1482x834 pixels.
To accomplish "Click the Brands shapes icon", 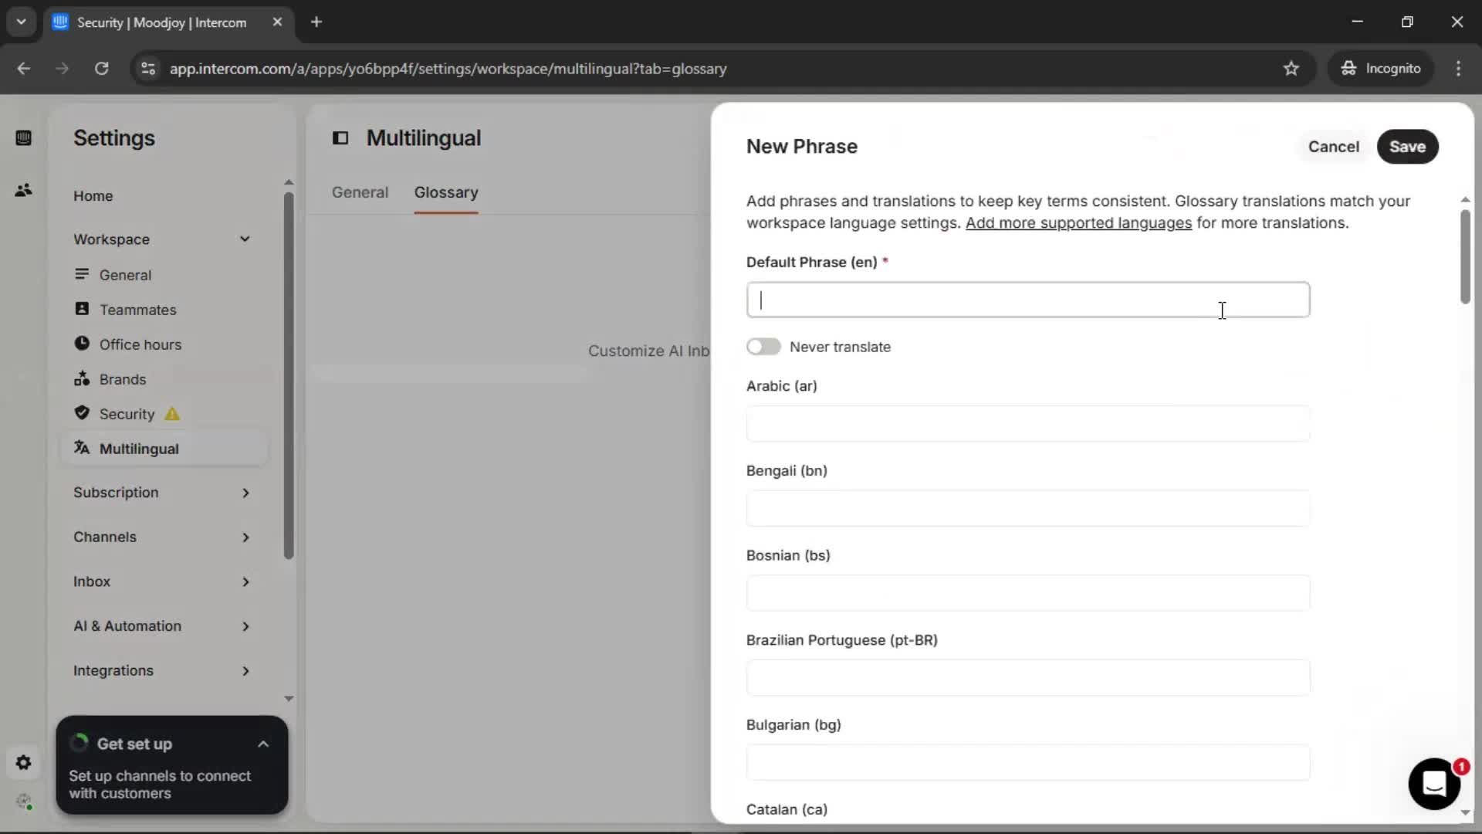I will click(82, 378).
